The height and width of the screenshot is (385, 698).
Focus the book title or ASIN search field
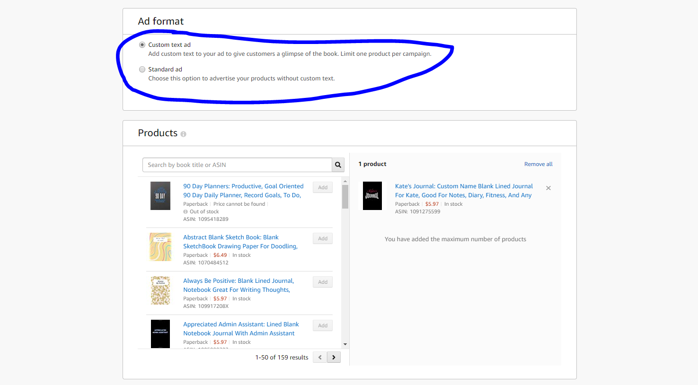(237, 165)
